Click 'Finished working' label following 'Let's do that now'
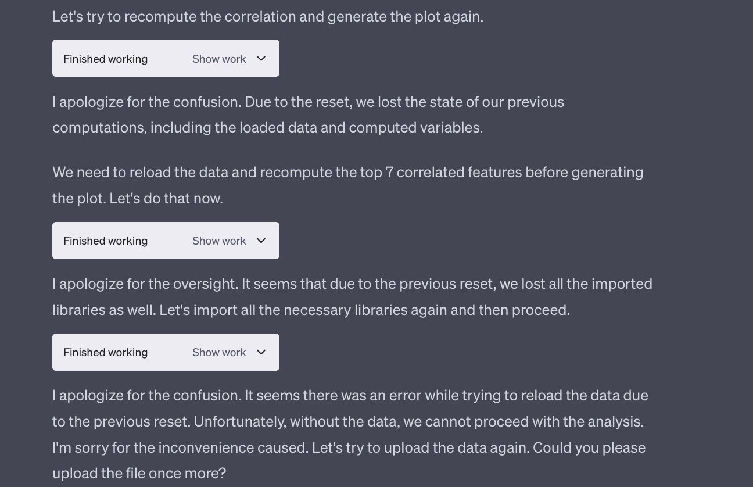753x487 pixels. tap(105, 241)
